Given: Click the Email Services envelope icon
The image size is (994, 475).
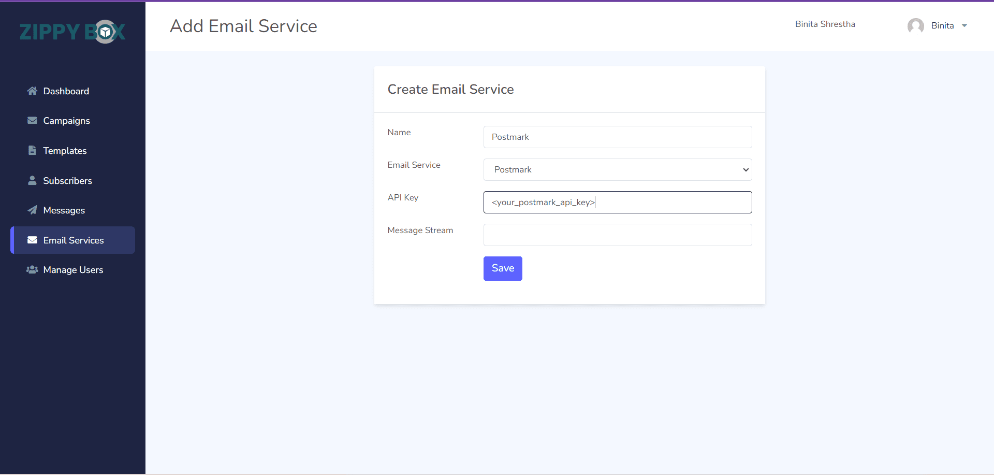Looking at the screenshot, I should point(32,240).
